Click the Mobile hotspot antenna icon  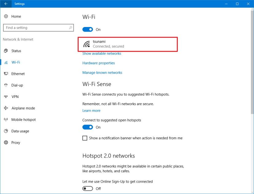[x=6, y=119]
